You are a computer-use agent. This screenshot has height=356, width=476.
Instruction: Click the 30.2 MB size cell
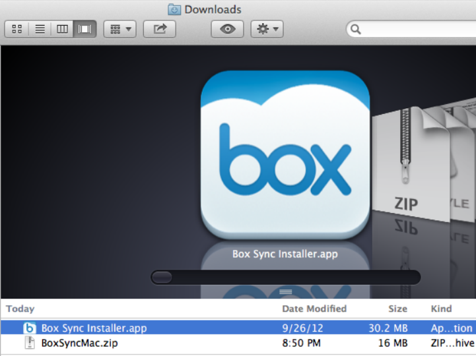[x=388, y=328]
